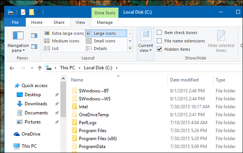This screenshot has height=153, width=243.
Task: Switch to the Home ribbon tab
Action: pos(37,22)
